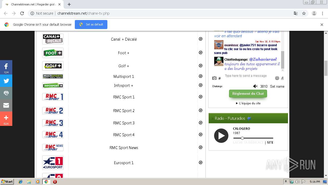The height and width of the screenshot is (185, 328).
Task: Open the Chatango link
Action: tap(217, 86)
